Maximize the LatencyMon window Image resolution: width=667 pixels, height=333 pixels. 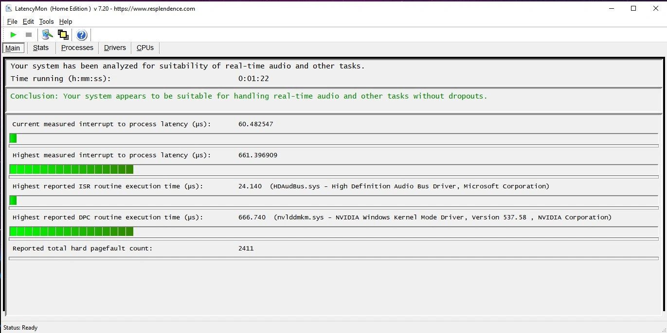(633, 8)
